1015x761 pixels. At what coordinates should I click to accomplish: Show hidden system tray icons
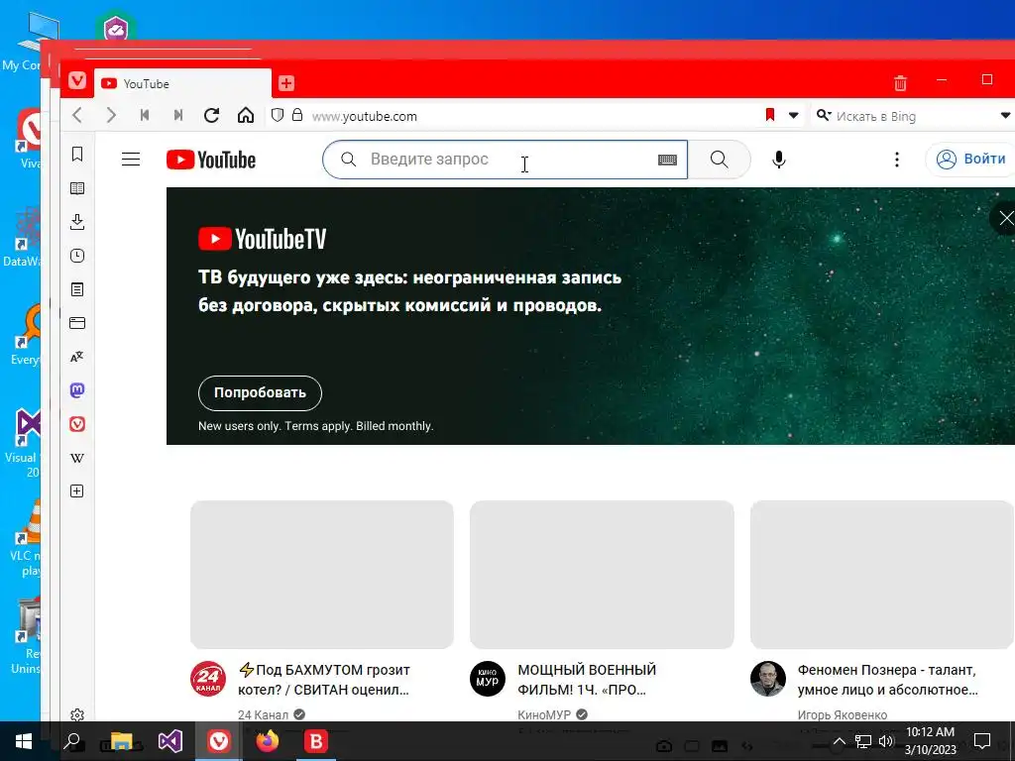839,741
